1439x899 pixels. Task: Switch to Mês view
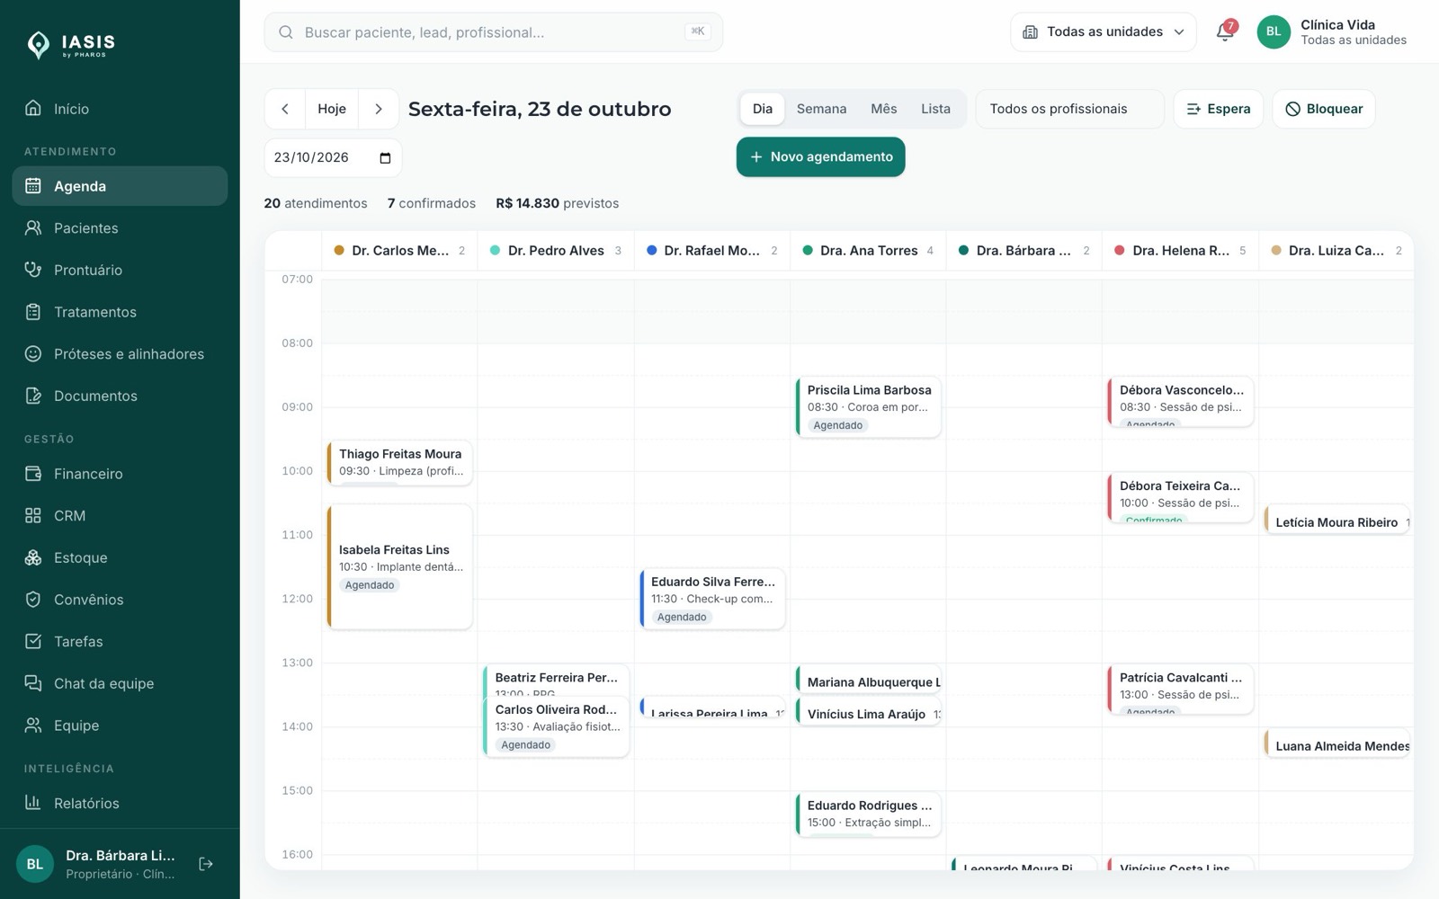tap(883, 109)
